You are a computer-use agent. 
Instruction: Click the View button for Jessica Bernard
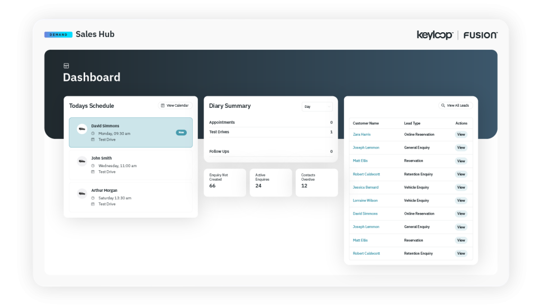tap(460, 187)
